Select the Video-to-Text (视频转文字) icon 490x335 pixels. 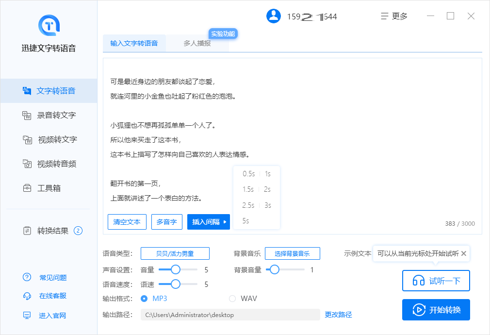click(27, 139)
